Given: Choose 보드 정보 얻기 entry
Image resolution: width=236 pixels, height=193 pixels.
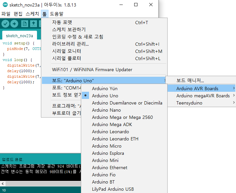Looking at the screenshot, I should [x=62, y=95].
